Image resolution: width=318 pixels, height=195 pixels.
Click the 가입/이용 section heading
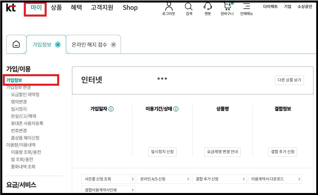click(18, 69)
